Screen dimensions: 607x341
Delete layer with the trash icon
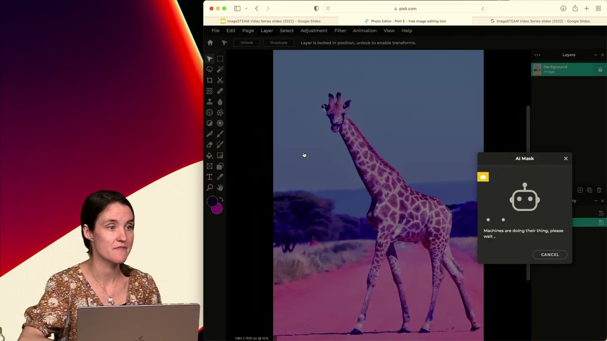(599, 190)
